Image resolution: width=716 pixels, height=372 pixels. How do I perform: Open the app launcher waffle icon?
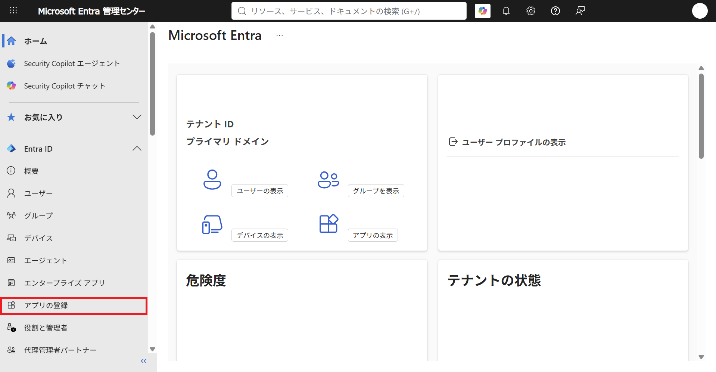point(13,10)
